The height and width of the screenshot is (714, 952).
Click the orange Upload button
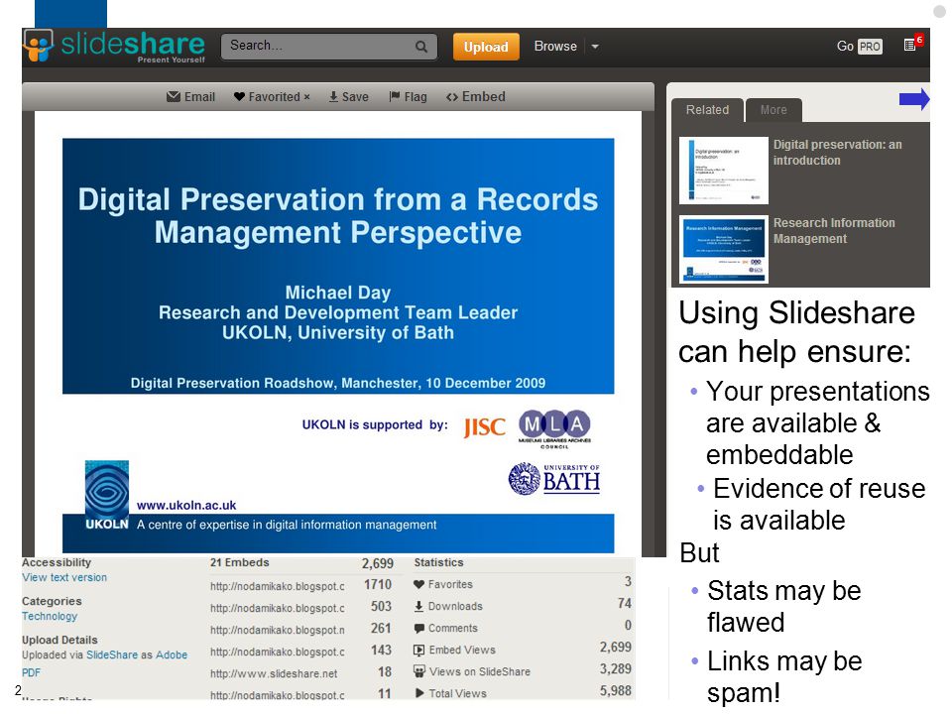pos(486,47)
